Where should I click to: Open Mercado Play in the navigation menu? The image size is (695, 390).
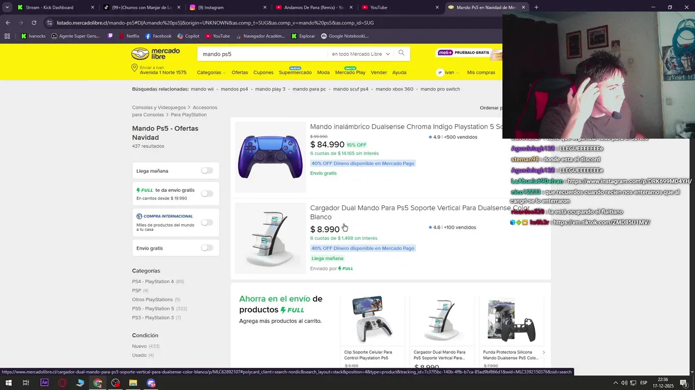[350, 73]
